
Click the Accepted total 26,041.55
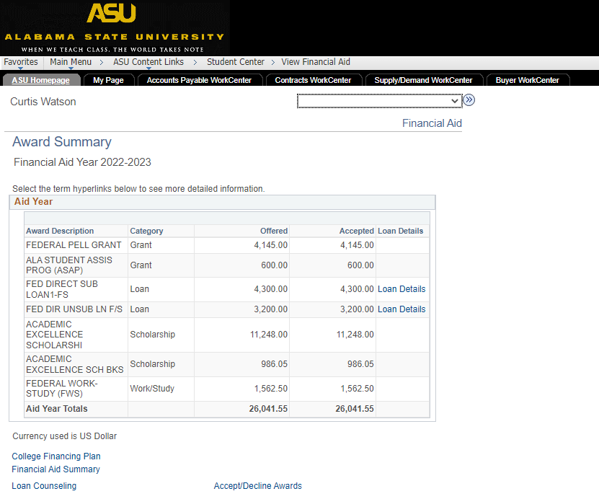click(x=355, y=408)
